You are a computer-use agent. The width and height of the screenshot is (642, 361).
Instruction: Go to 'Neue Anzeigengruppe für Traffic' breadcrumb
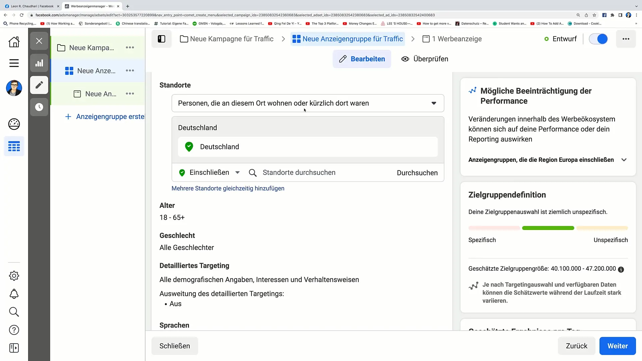pyautogui.click(x=348, y=39)
